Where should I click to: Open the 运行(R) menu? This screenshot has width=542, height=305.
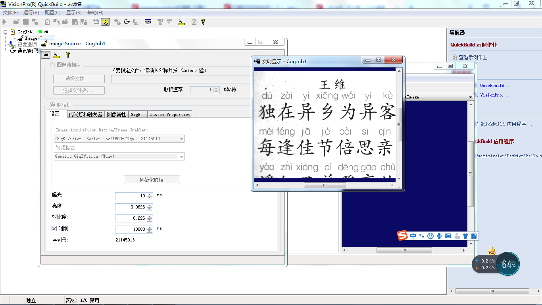click(x=31, y=13)
